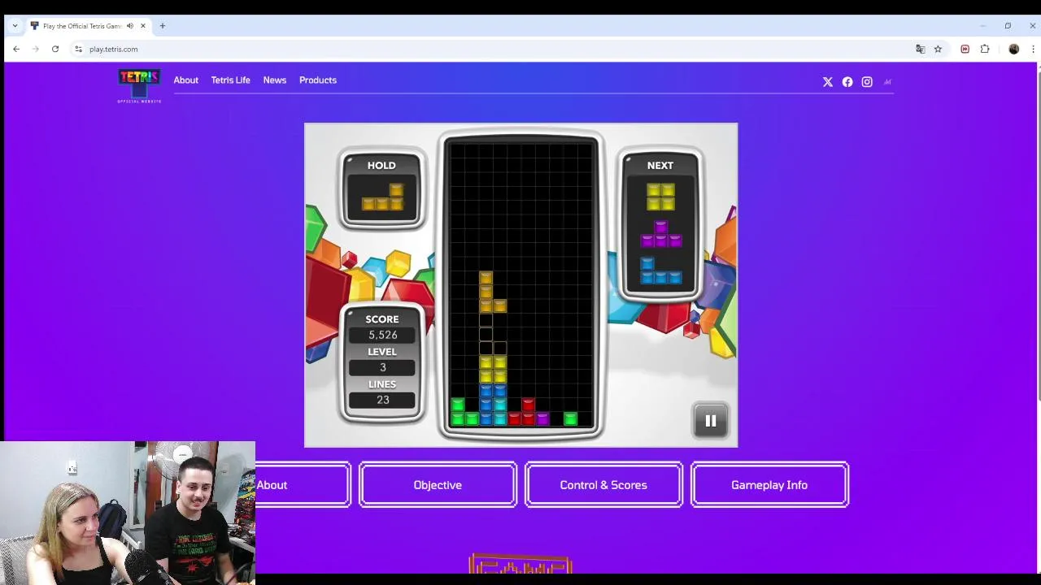Select the Play the Official Tetris Game tab

81,26
